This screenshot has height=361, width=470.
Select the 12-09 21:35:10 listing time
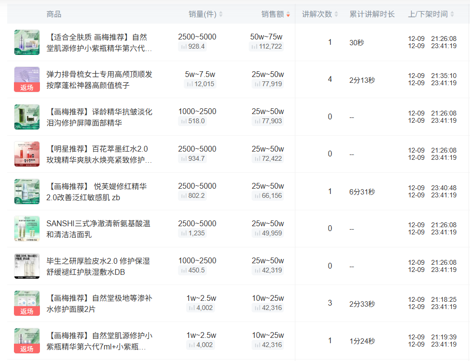click(432, 76)
